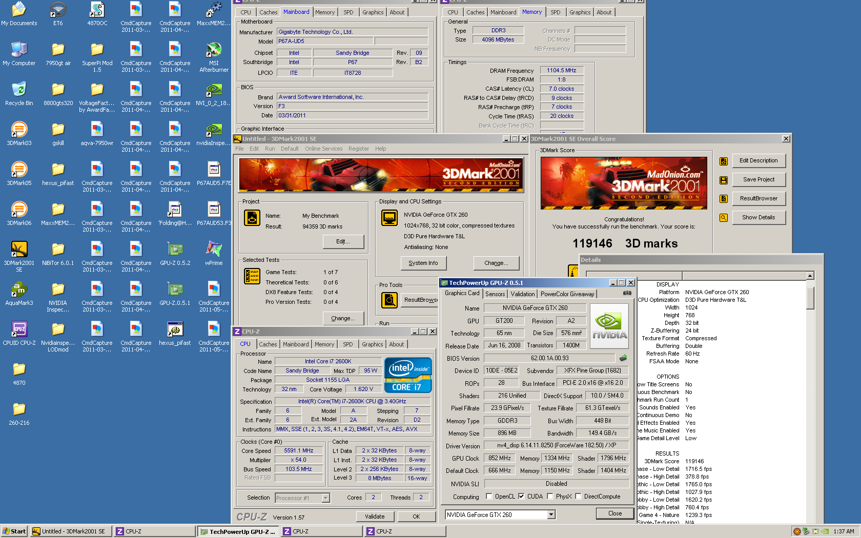
Task: Open the File menu in 3DMark2001 SE
Action: [x=239, y=149]
